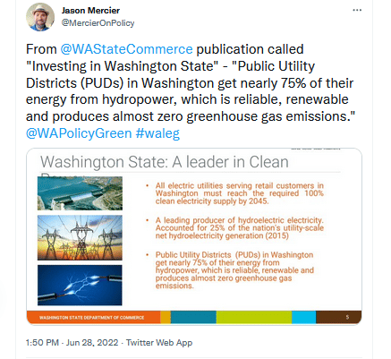This screenshot has height=359, width=391.
Task: Follow the @WAStateCommerce mention
Action: (x=126, y=49)
